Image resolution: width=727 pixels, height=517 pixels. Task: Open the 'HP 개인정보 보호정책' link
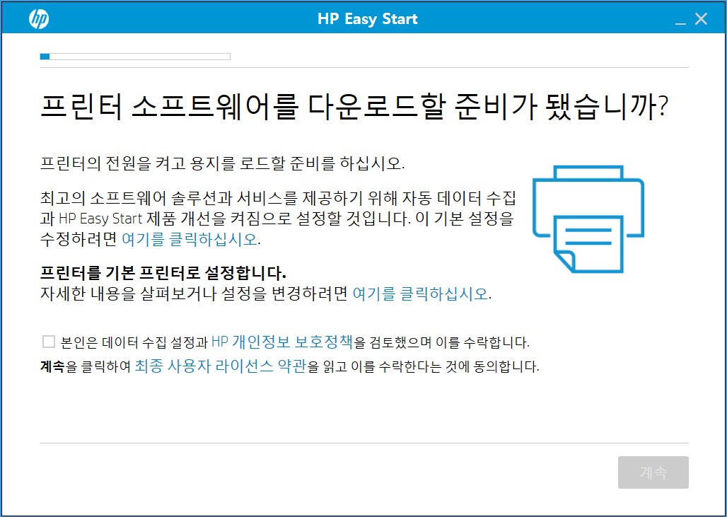[282, 342]
